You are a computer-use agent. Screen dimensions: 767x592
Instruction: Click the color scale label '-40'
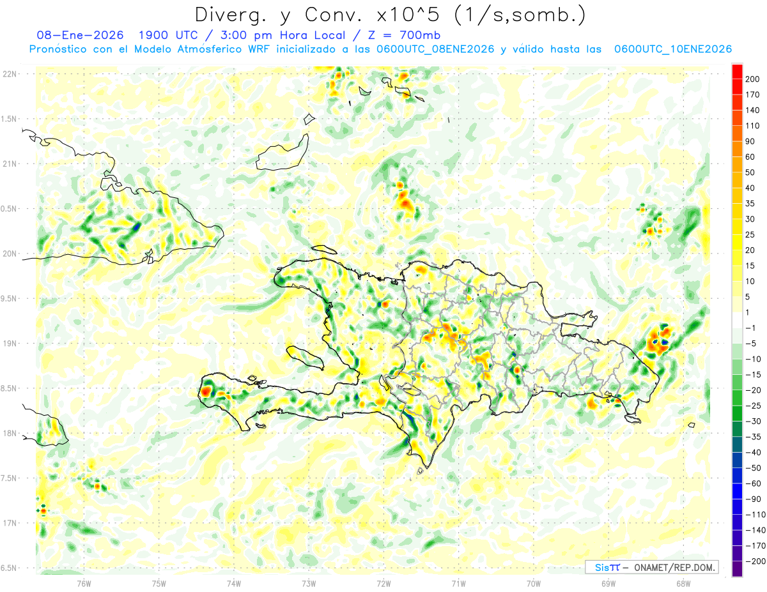click(754, 452)
